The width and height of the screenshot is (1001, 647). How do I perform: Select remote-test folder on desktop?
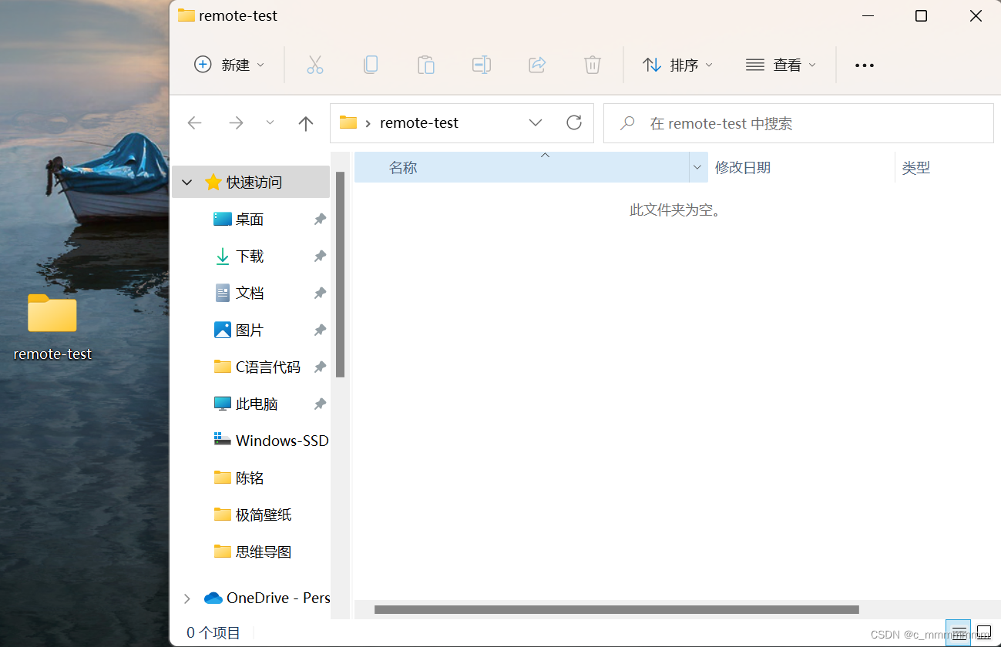52,327
